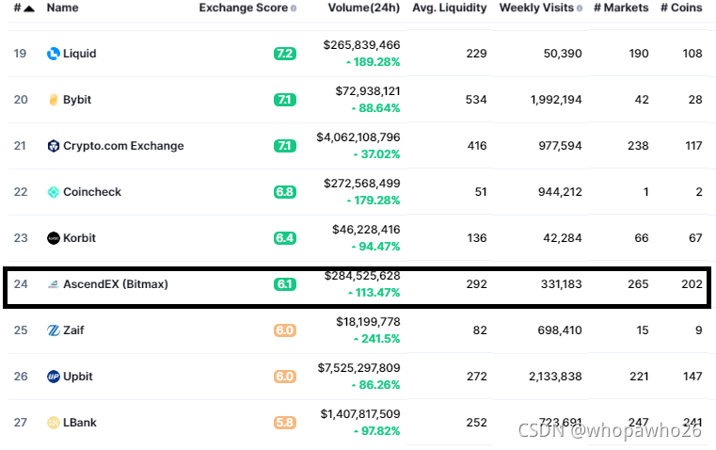The height and width of the screenshot is (450, 716).
Task: Click Bybit's liquidity value 534
Action: pyautogui.click(x=476, y=100)
